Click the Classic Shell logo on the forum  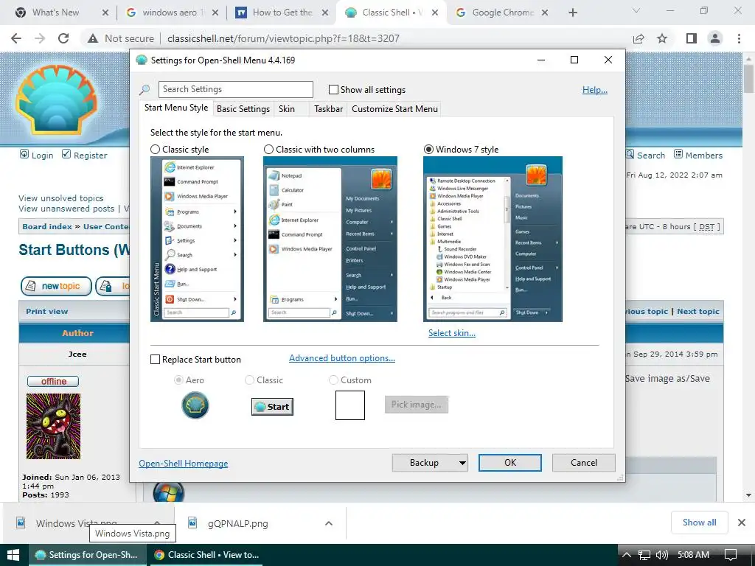[x=57, y=99]
